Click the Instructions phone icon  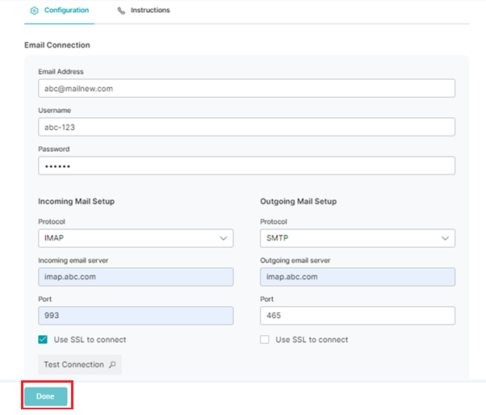point(121,10)
